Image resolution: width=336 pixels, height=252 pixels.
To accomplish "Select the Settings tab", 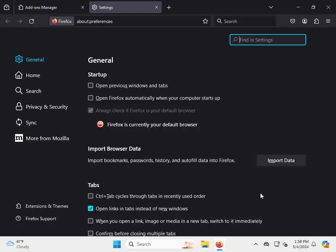I will pyautogui.click(x=126, y=7).
